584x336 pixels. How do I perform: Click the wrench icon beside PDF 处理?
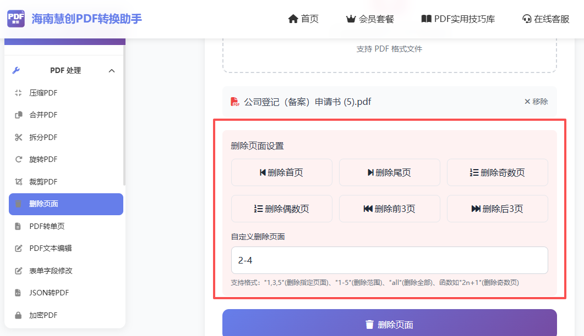point(16,70)
